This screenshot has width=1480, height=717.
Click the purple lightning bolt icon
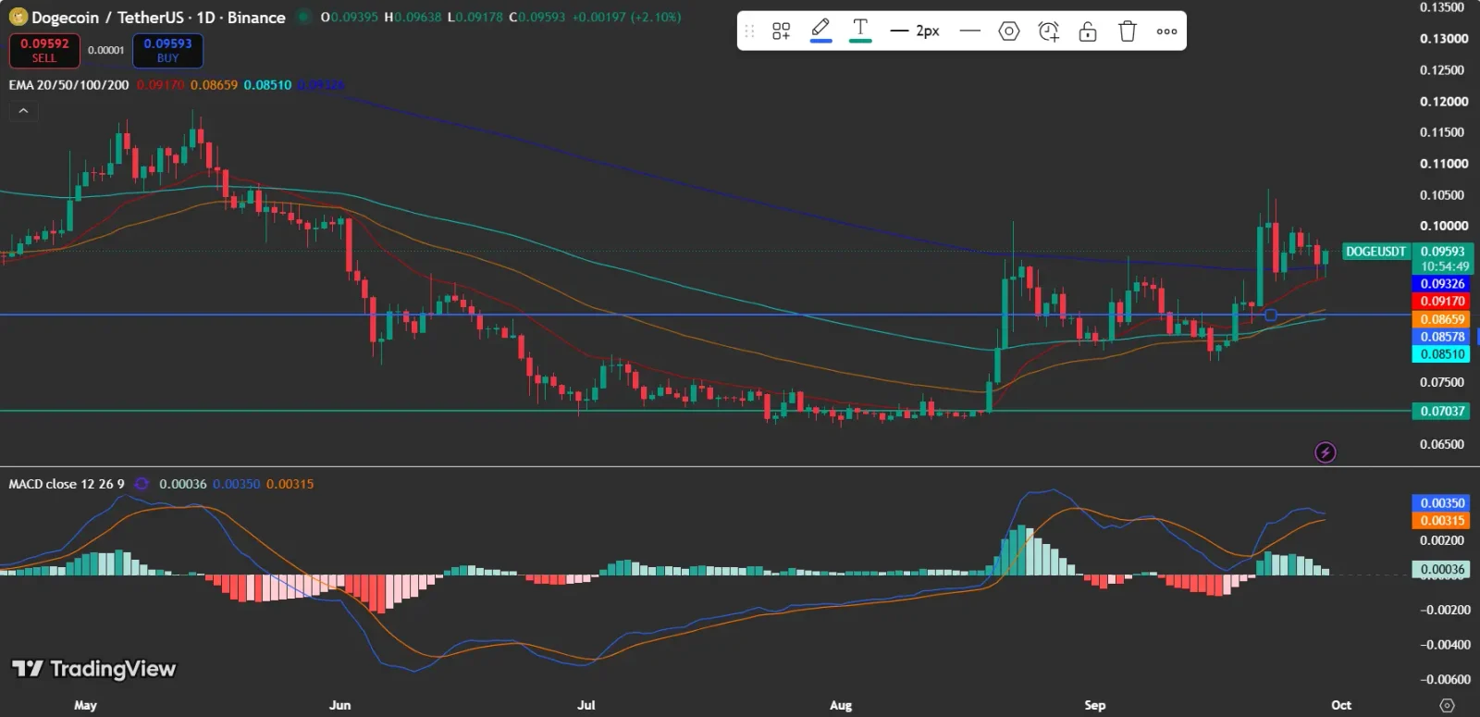(x=1326, y=452)
